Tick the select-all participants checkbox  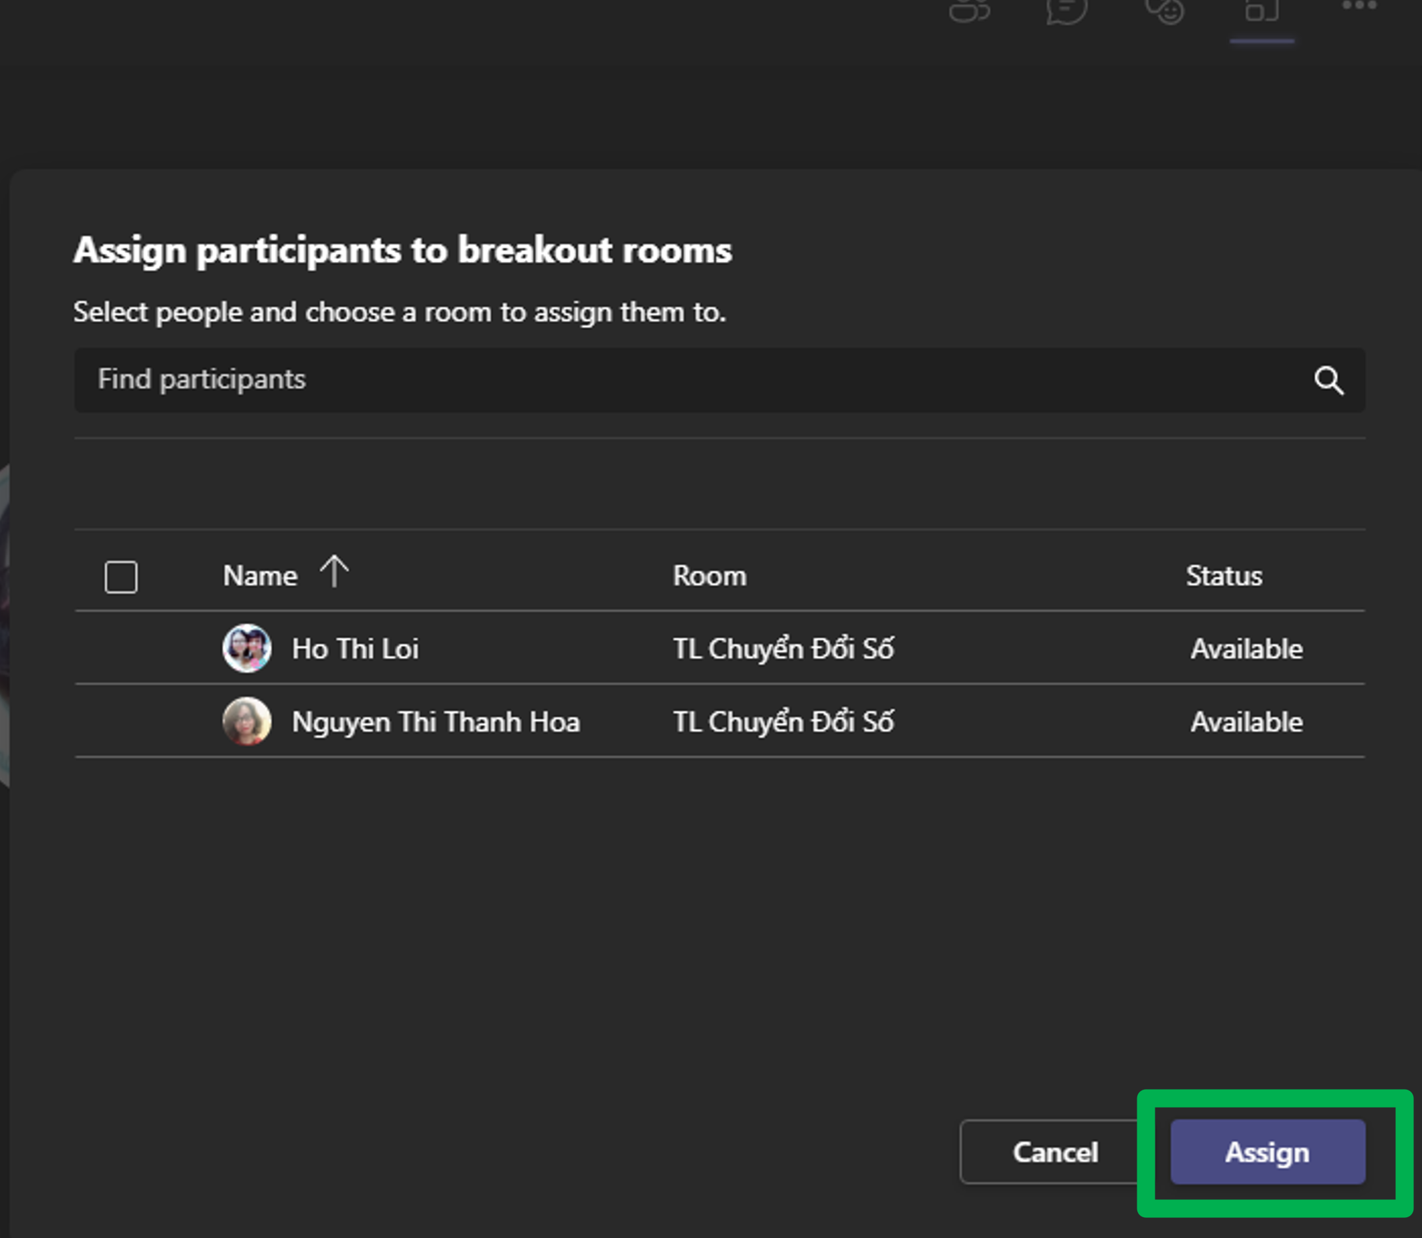point(121,577)
